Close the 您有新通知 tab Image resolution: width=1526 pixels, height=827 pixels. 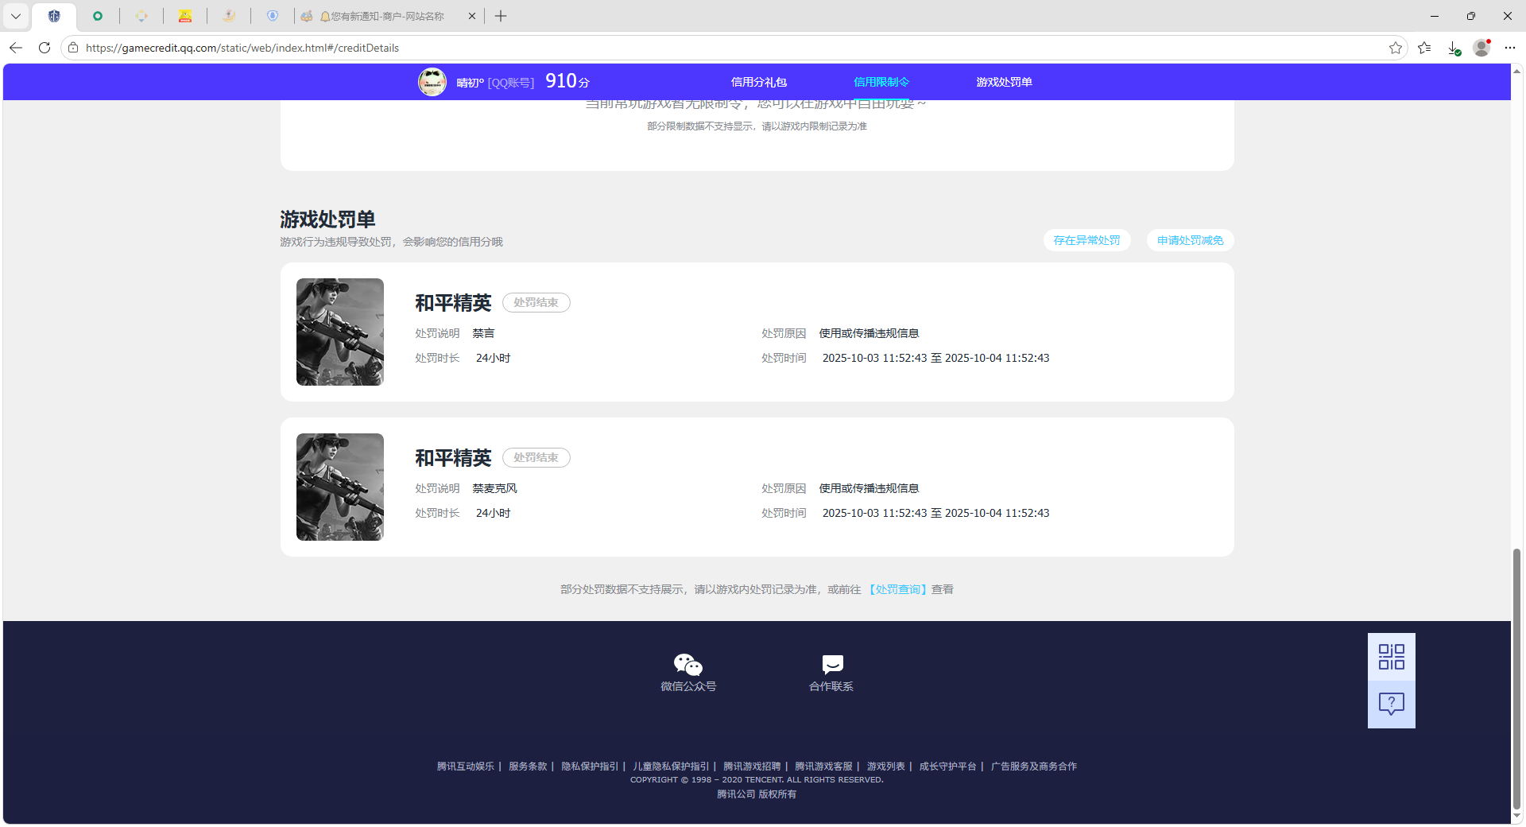pos(471,16)
